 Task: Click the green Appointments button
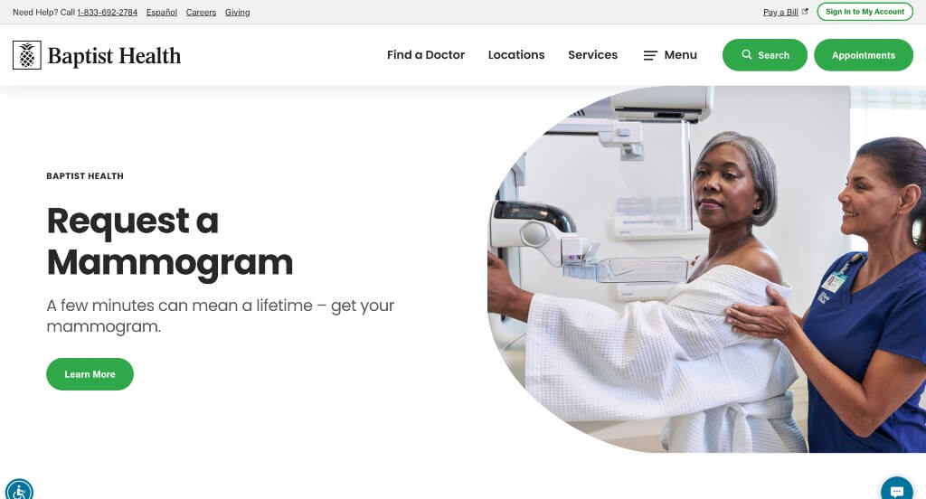click(864, 55)
